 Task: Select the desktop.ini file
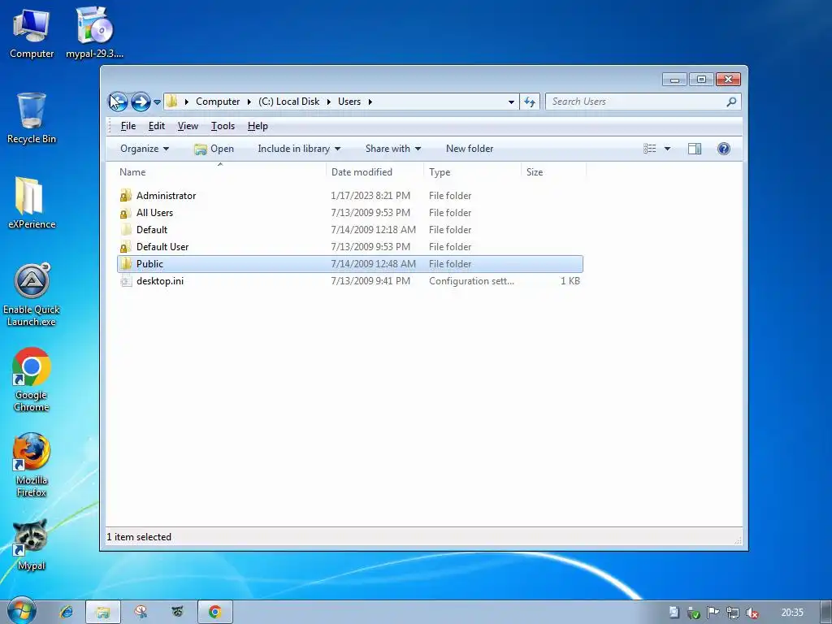[x=350, y=280]
